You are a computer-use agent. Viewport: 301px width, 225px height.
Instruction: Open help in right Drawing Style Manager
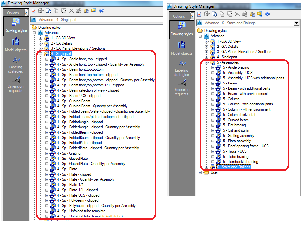point(267,14)
